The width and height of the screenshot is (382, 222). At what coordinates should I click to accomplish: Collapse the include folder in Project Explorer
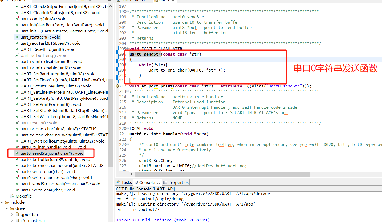2,202
